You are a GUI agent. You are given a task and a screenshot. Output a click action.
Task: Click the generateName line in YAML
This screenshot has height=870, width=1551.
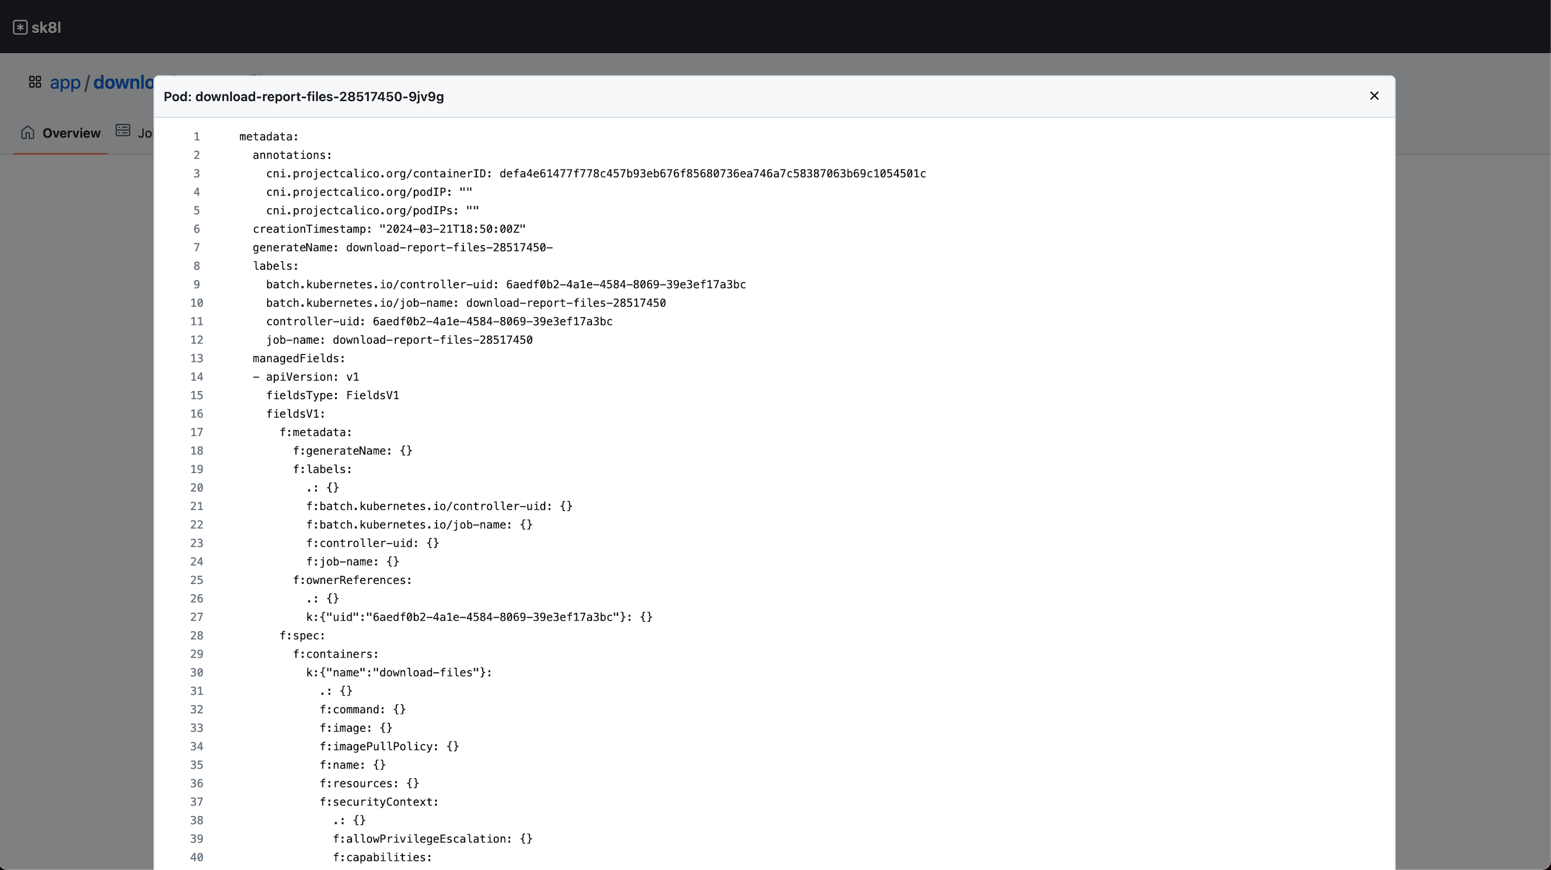click(402, 248)
